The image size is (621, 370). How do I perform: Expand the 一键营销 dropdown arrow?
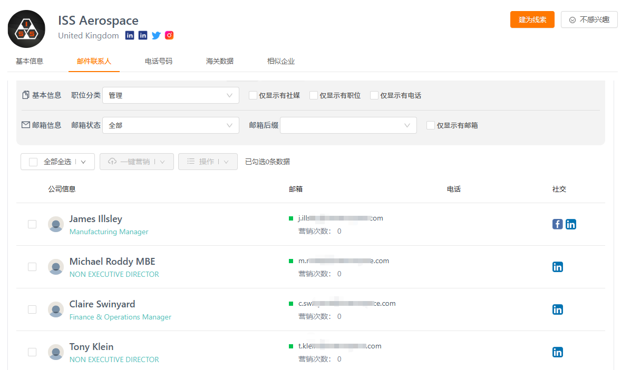coord(162,162)
